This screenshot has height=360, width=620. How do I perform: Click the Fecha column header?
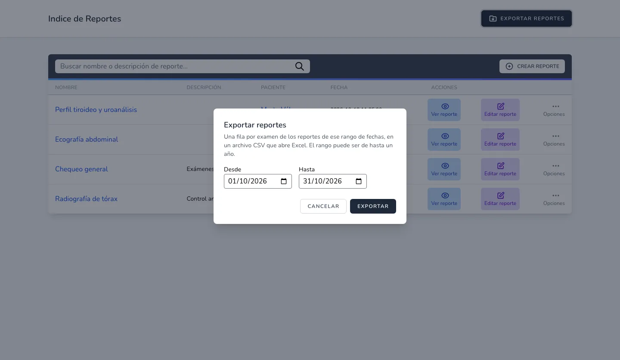click(339, 87)
